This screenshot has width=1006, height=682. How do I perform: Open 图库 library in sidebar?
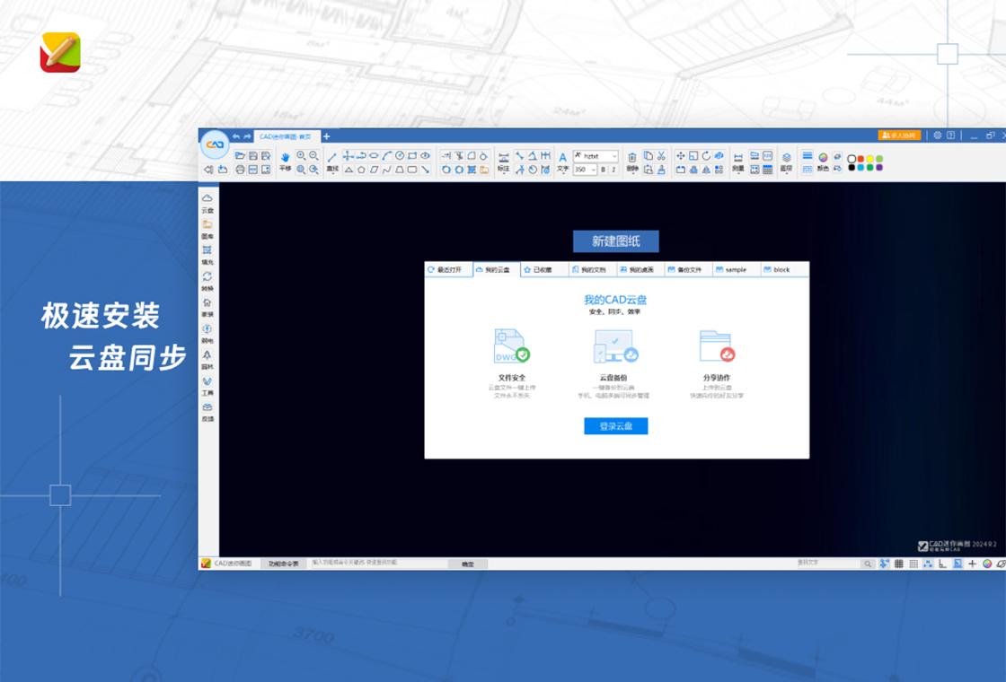click(207, 229)
